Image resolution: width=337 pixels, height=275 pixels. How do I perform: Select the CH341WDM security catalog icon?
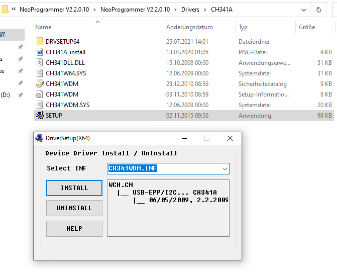pos(40,83)
